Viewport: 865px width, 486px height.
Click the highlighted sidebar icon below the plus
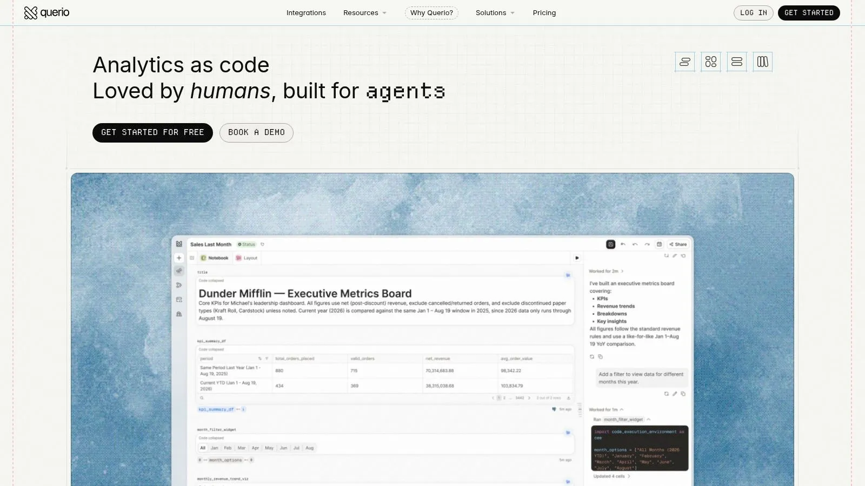pyautogui.click(x=179, y=271)
